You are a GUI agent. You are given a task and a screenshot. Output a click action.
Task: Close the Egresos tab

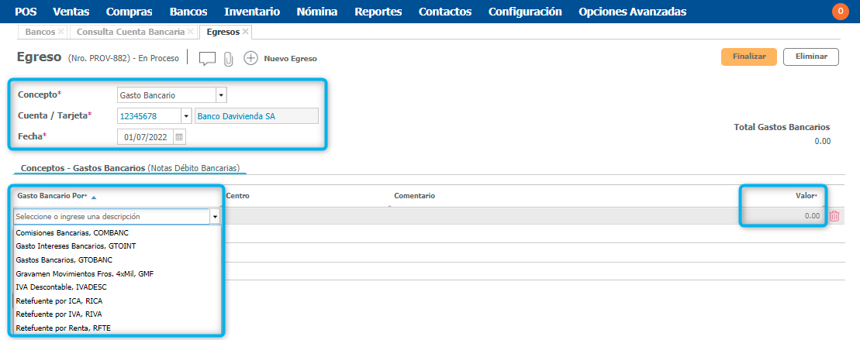[x=245, y=32]
